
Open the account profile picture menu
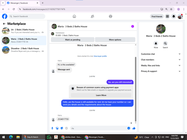tap(180, 16)
